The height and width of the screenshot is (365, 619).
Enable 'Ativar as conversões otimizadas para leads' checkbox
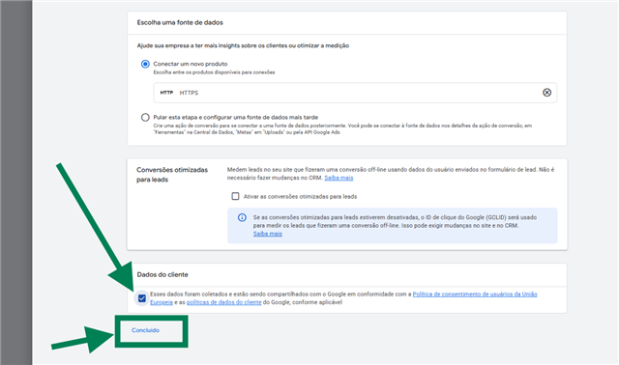click(235, 196)
